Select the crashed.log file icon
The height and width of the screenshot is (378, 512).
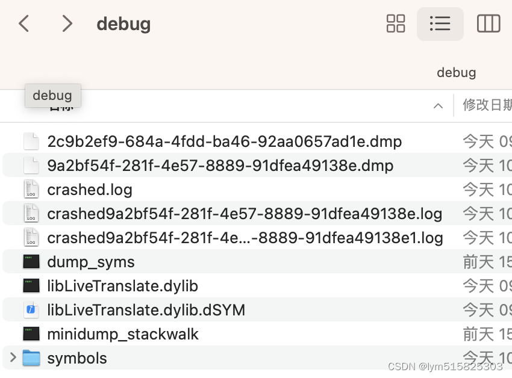(31, 189)
